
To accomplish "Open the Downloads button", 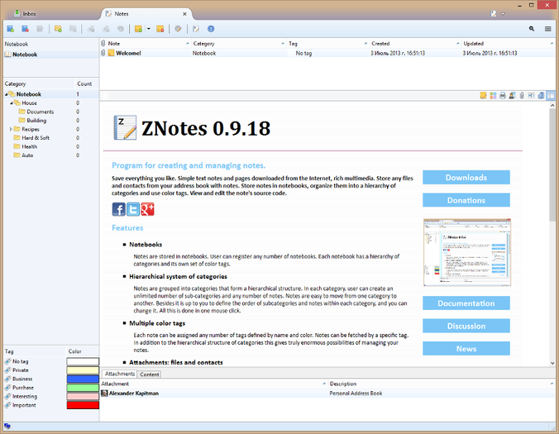I will [x=466, y=178].
